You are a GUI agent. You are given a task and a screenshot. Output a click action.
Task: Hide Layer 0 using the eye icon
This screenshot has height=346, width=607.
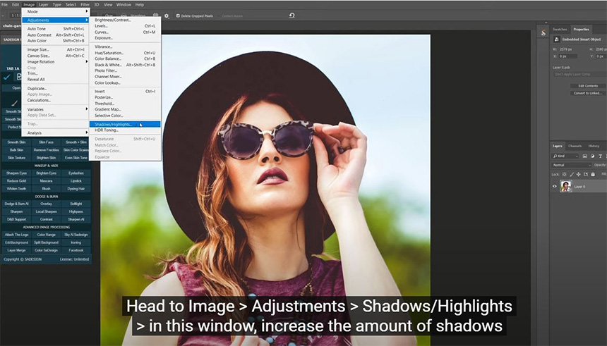554,187
